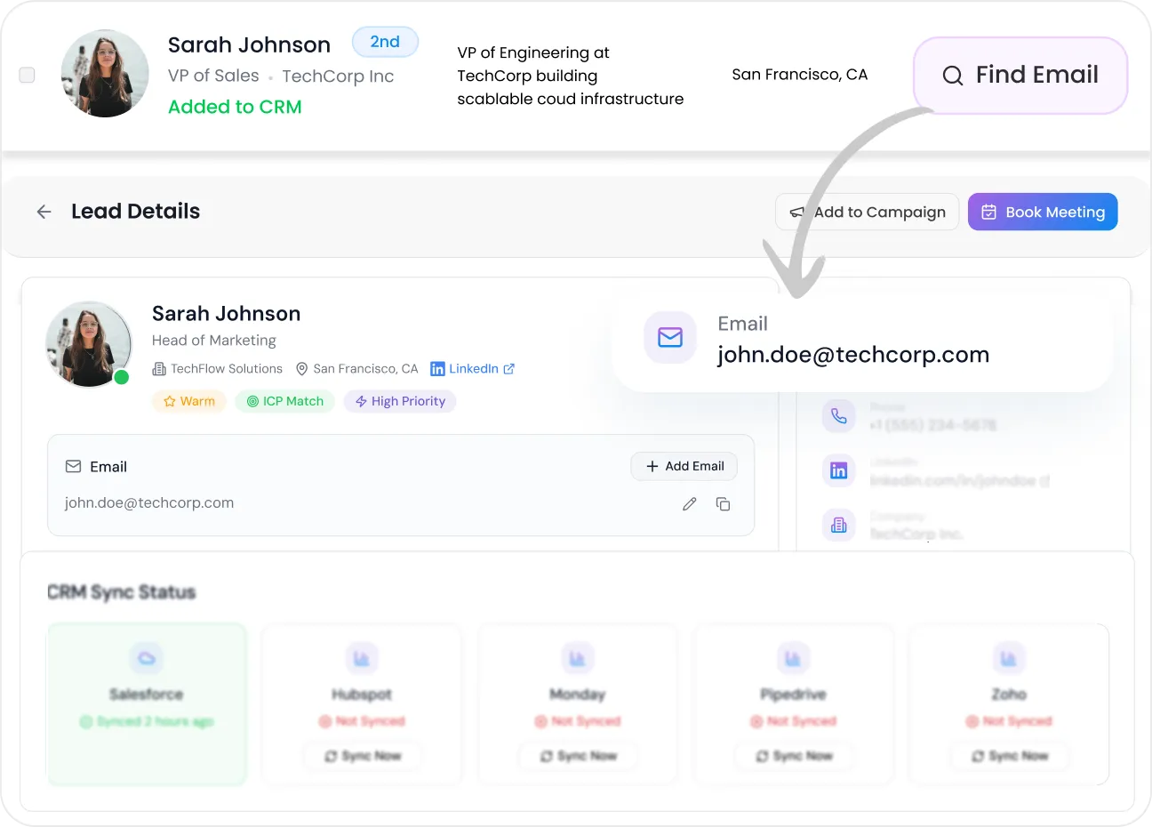
Task: Select the ICP Match tag
Action: pos(284,402)
